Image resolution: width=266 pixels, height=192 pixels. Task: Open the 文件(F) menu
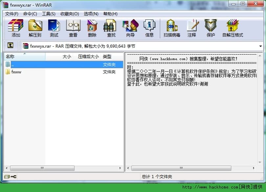[11, 14]
